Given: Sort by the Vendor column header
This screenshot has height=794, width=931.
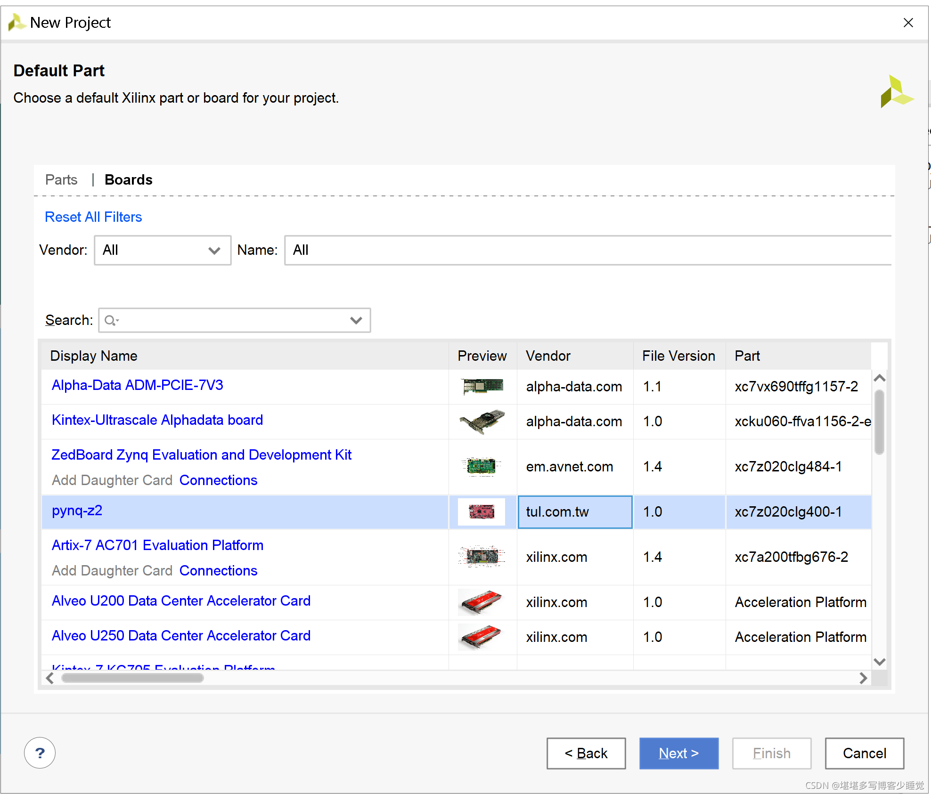Looking at the screenshot, I should pyautogui.click(x=575, y=356).
